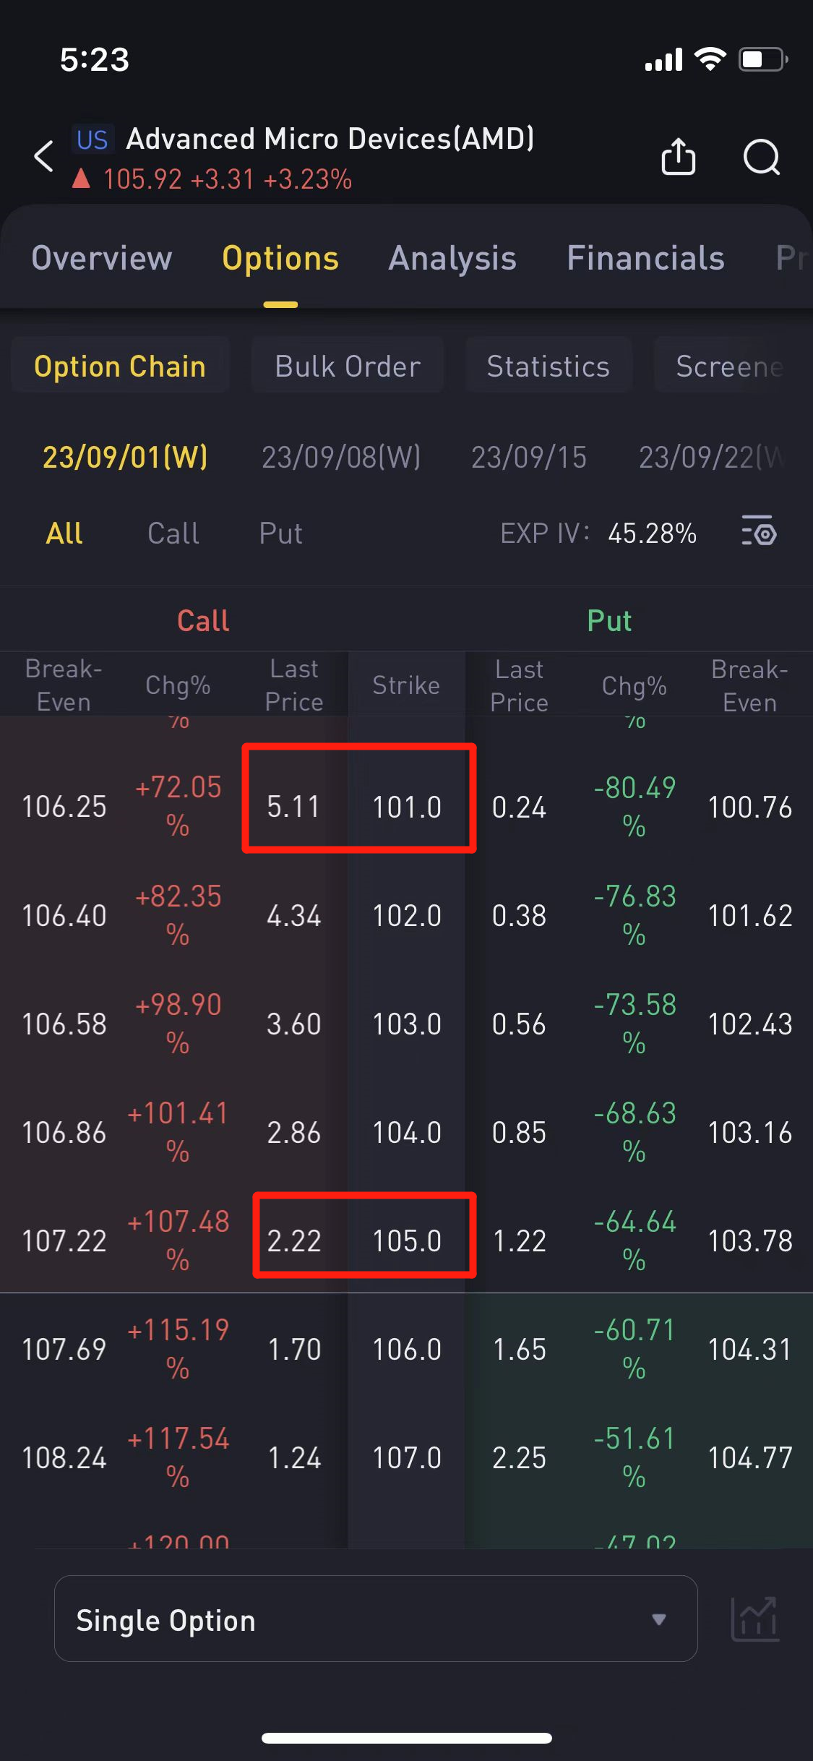The height and width of the screenshot is (1761, 813).
Task: Tap put last price 1.65 at 106.0
Action: point(519,1349)
